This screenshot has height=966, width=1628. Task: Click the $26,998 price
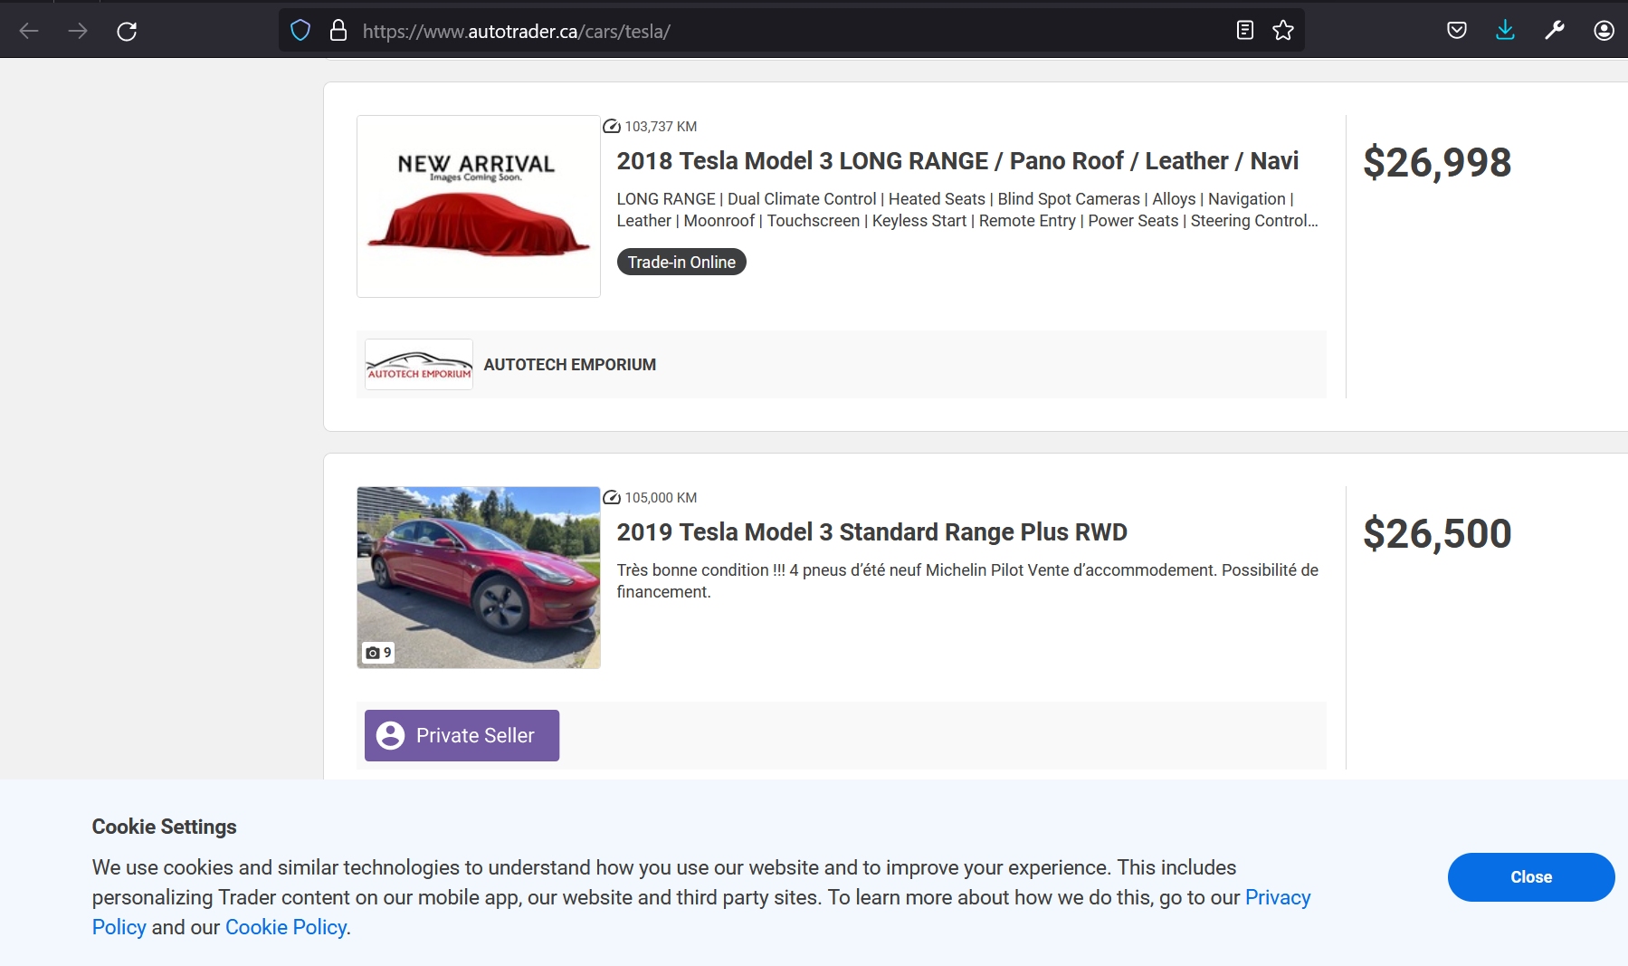pos(1437,163)
